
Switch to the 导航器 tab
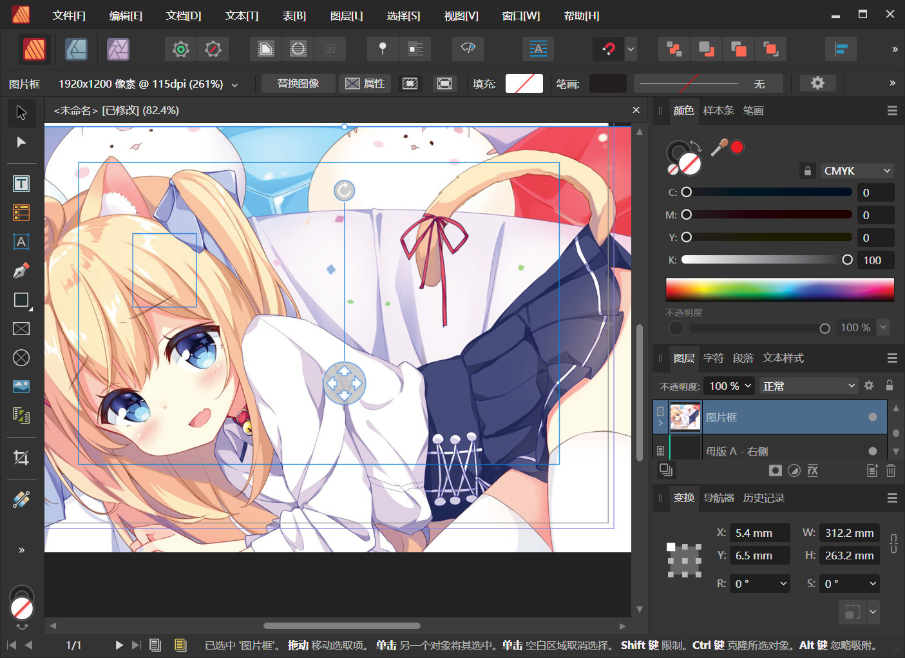718,498
